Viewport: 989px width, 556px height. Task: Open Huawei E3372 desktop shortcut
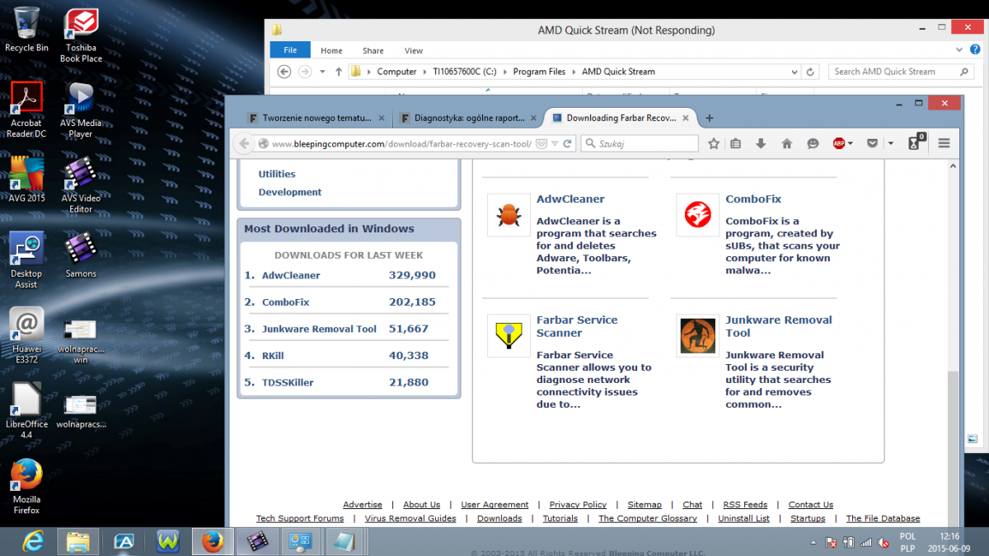point(26,336)
